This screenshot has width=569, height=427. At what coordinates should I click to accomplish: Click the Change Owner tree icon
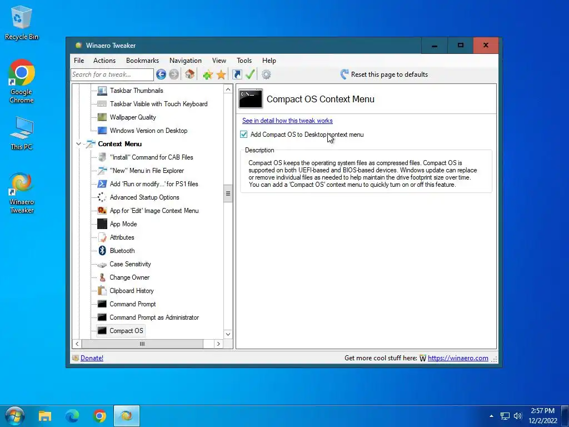point(102,277)
